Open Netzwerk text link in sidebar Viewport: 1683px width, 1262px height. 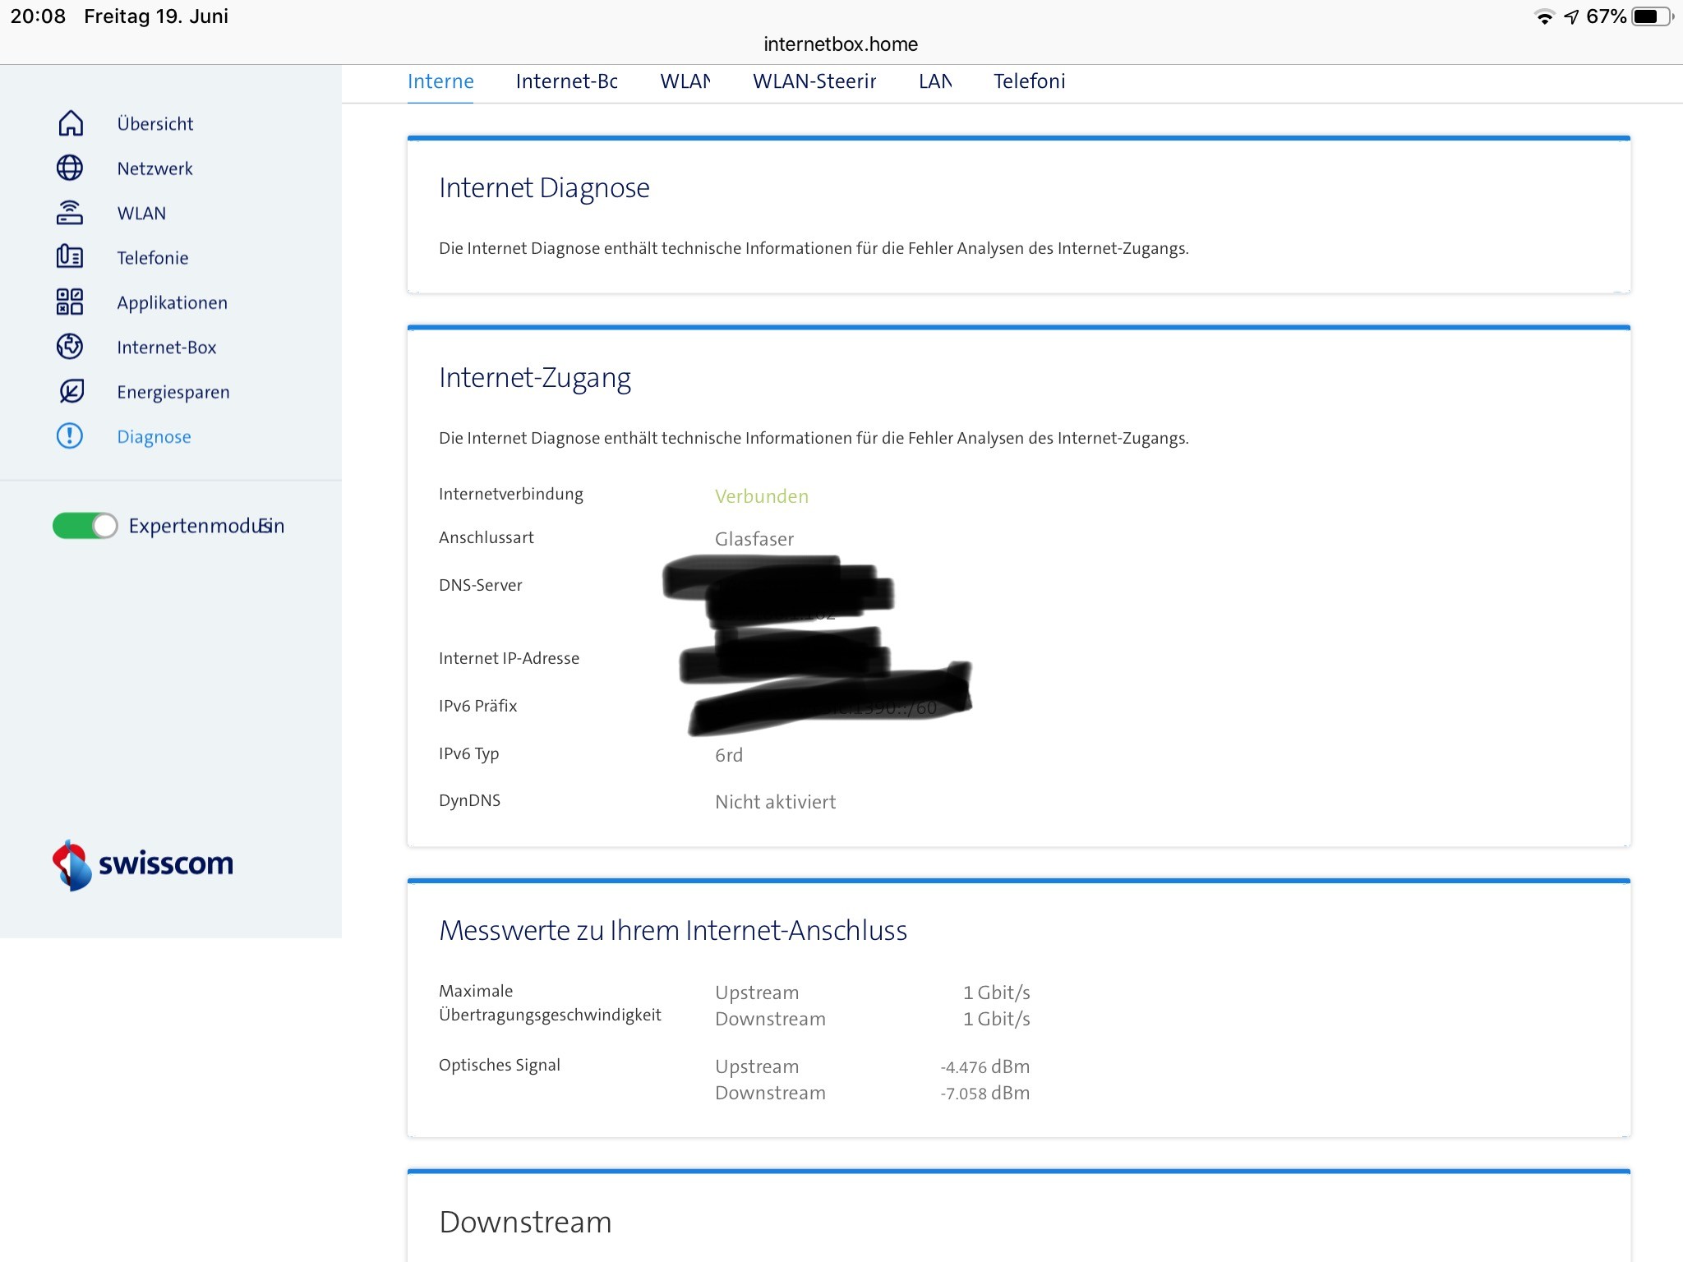pos(154,168)
